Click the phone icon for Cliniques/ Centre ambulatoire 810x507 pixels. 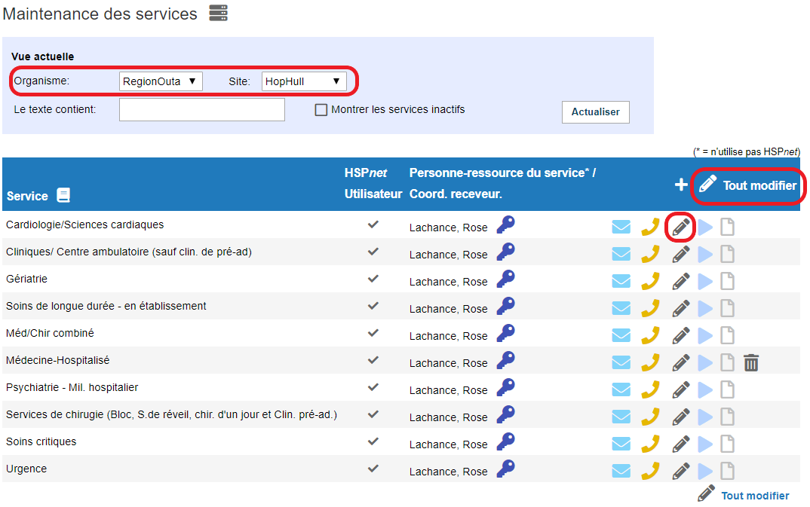click(x=650, y=254)
